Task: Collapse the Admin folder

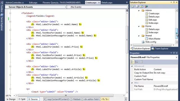Action: point(139,10)
